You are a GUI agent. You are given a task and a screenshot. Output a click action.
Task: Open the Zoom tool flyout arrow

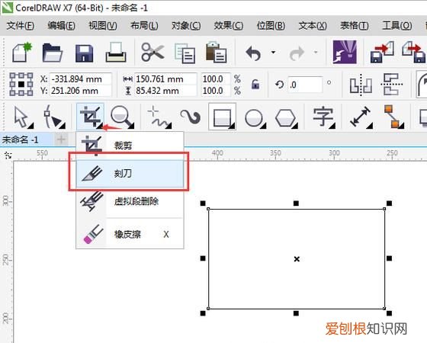131,126
